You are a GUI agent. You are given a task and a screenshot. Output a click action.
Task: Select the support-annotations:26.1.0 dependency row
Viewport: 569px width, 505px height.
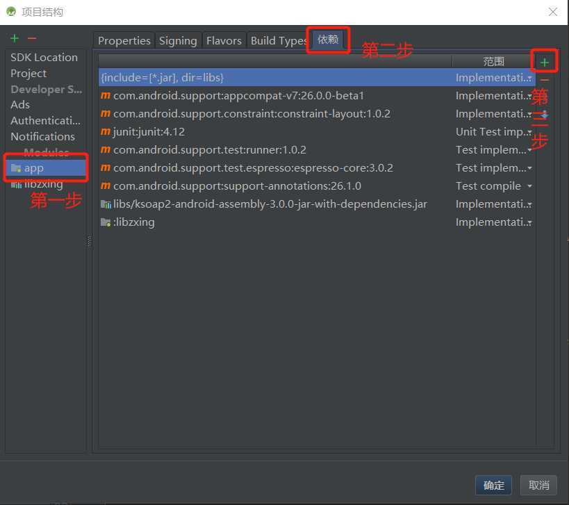(316, 185)
